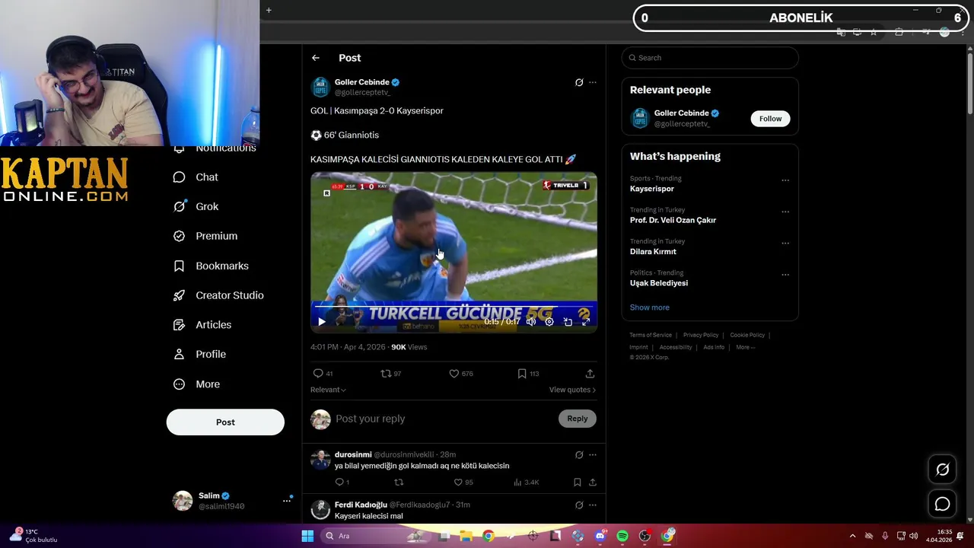Enter fullscreen on the video
This screenshot has width=974, height=548.
tap(586, 322)
